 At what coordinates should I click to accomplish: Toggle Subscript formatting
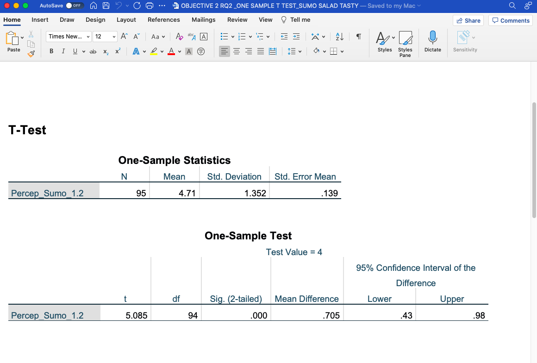106,51
